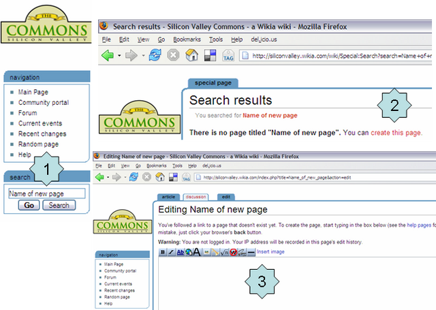
Task: Open Recent changes in Editing window sidebar
Action: (119, 290)
